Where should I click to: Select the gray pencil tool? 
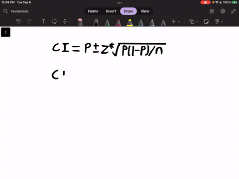163,22
